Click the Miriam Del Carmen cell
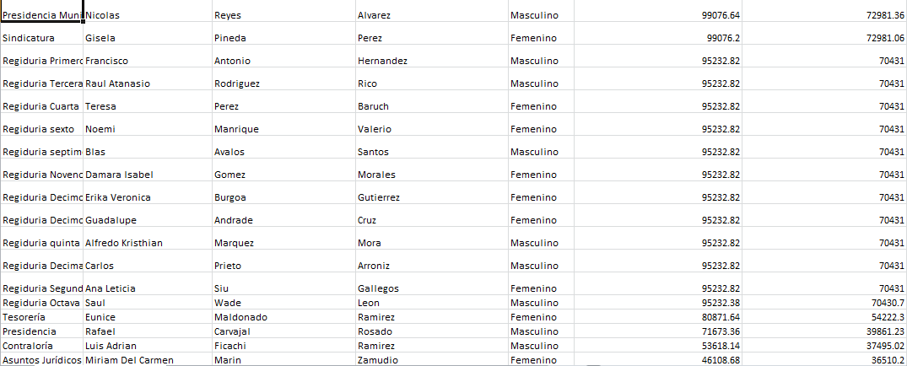Screen dimensions: 907x366 pos(148,360)
